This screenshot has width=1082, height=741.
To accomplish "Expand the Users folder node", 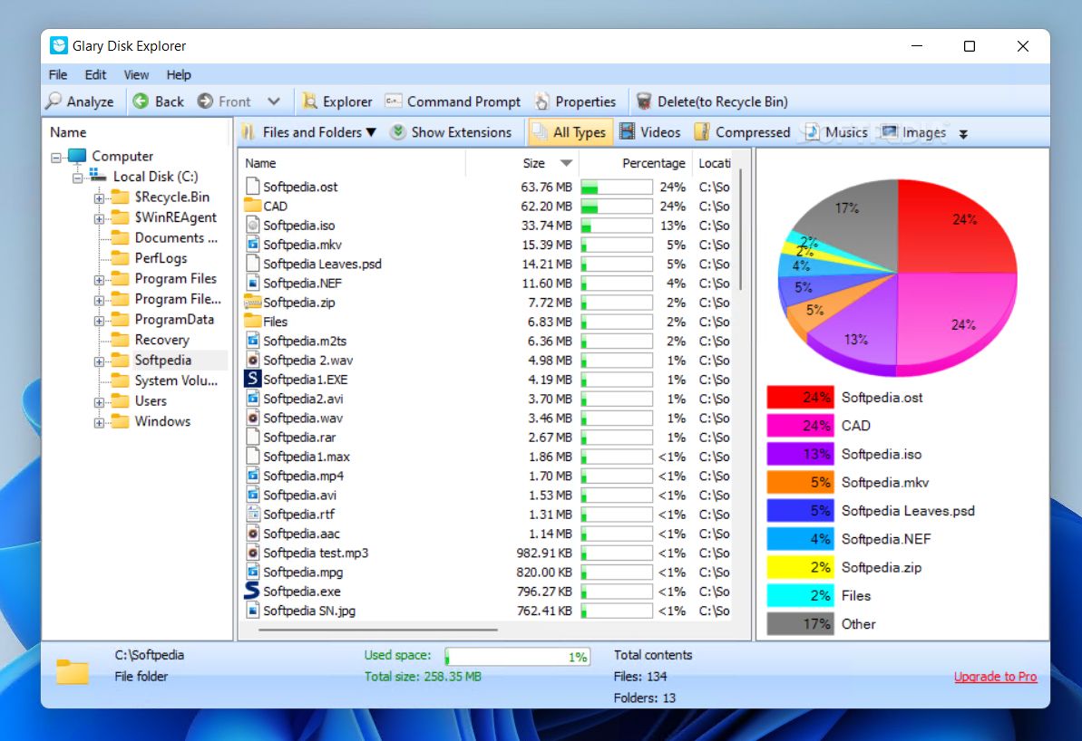I will coord(99,402).
